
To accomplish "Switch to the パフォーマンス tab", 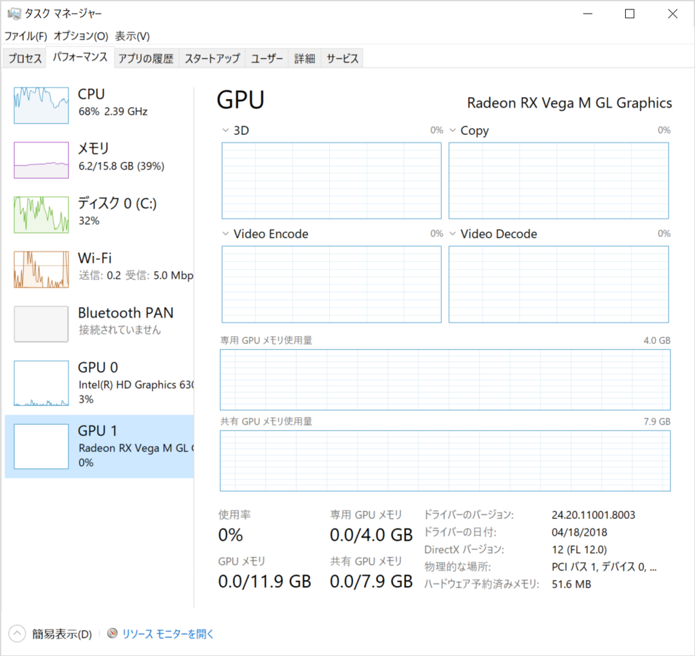I will tap(80, 57).
